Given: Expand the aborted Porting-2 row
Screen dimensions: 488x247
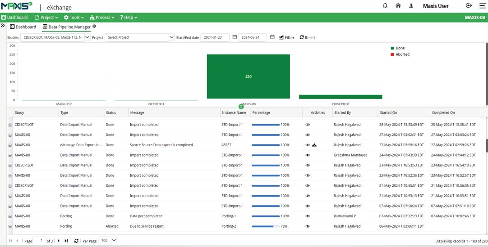Looking at the screenshot, I should tap(10, 226).
